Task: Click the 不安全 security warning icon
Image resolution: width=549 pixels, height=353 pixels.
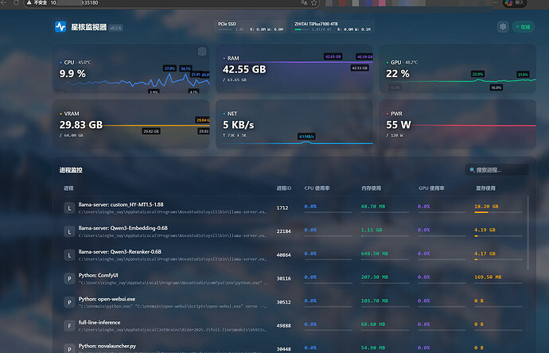Action: (x=29, y=3)
